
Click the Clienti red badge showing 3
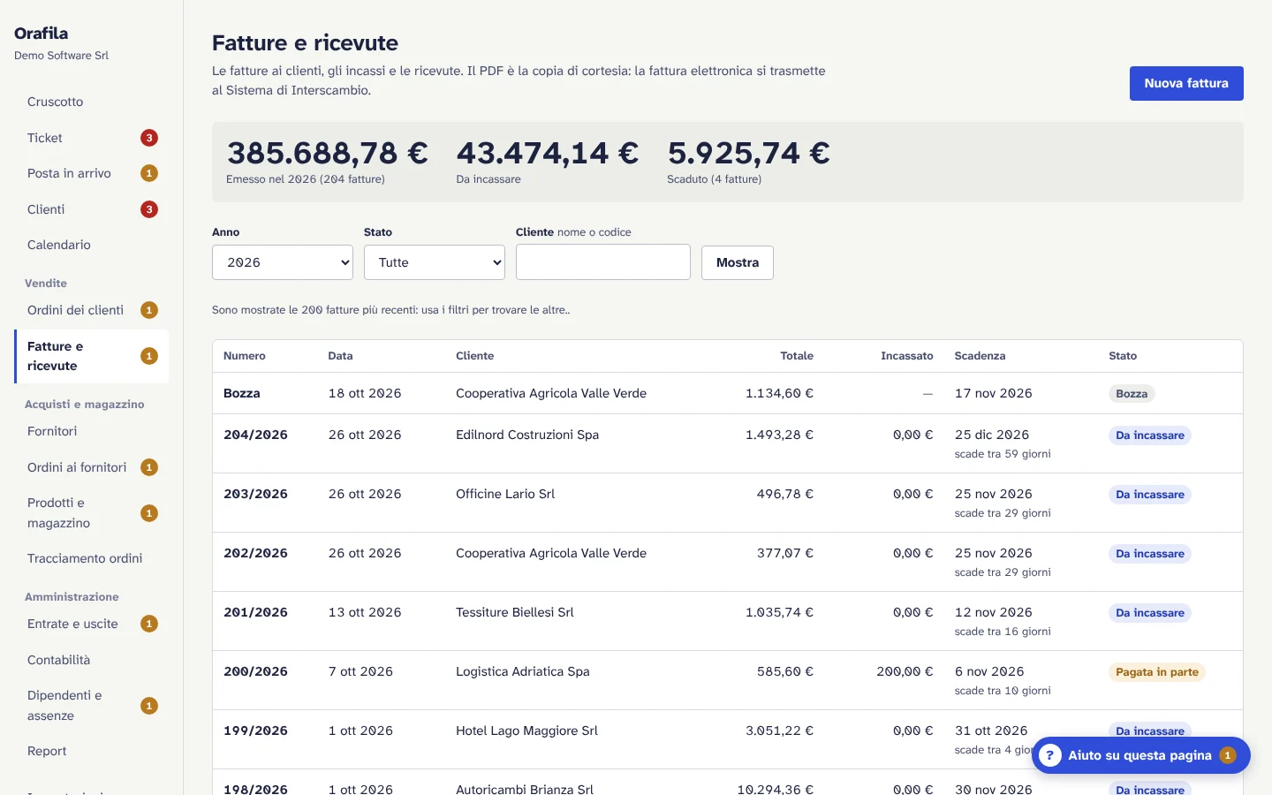point(149,209)
